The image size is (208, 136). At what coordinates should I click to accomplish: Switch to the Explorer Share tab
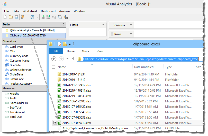pyautogui.click(x=85, y=51)
